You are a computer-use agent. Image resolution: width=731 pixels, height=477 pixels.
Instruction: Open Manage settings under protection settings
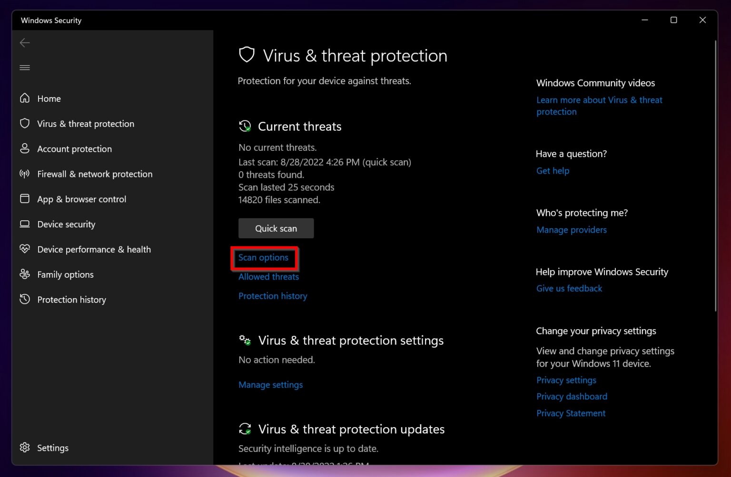point(270,384)
